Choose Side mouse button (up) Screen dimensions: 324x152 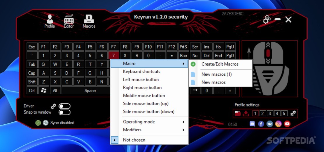point(149,104)
